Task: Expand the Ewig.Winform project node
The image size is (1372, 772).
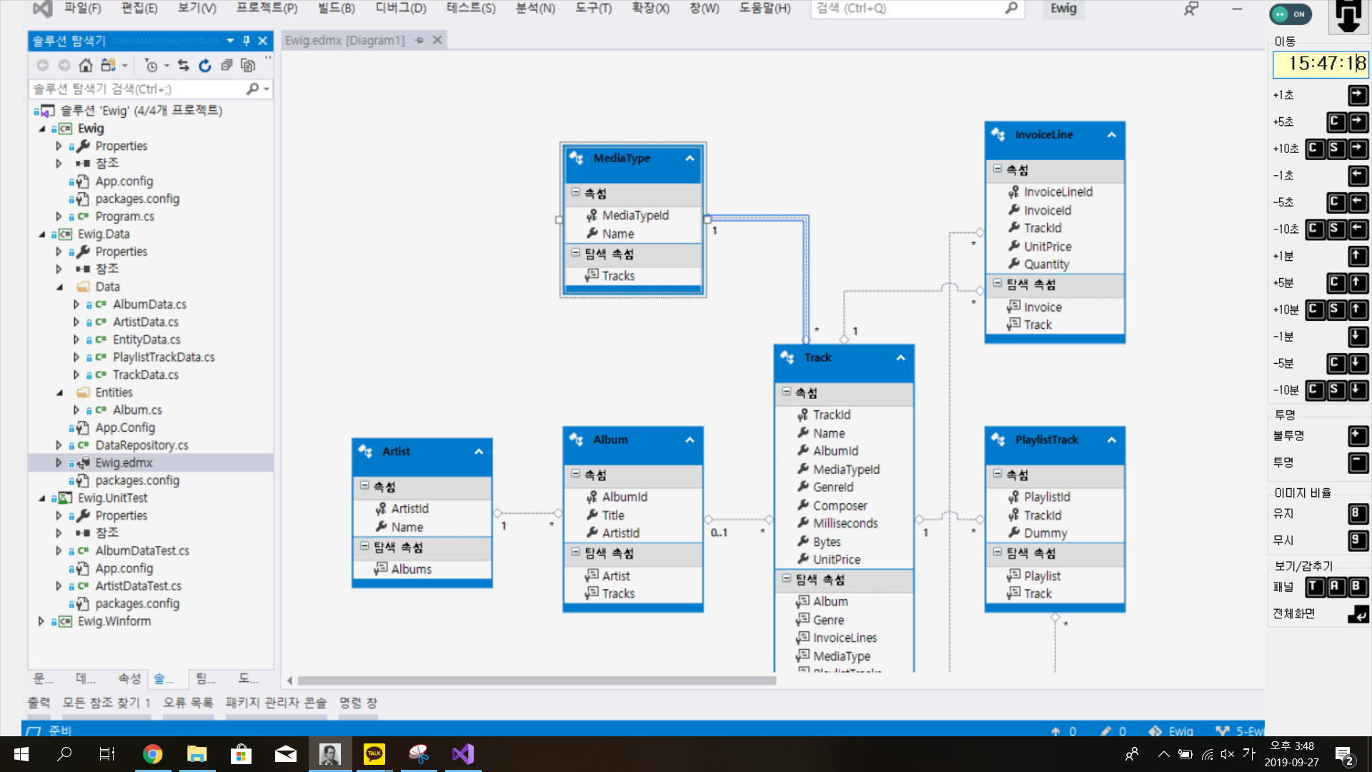Action: pos(41,621)
